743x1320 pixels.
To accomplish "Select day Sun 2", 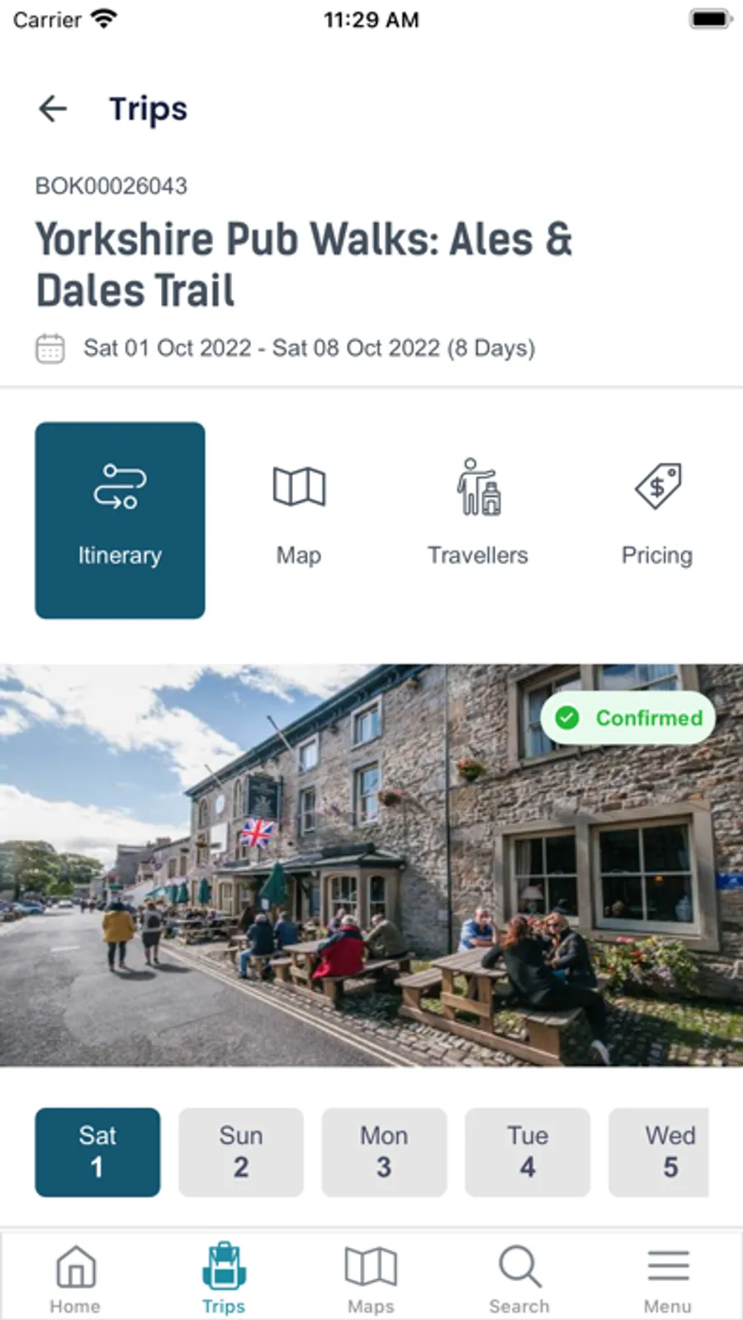I will [x=241, y=1152].
